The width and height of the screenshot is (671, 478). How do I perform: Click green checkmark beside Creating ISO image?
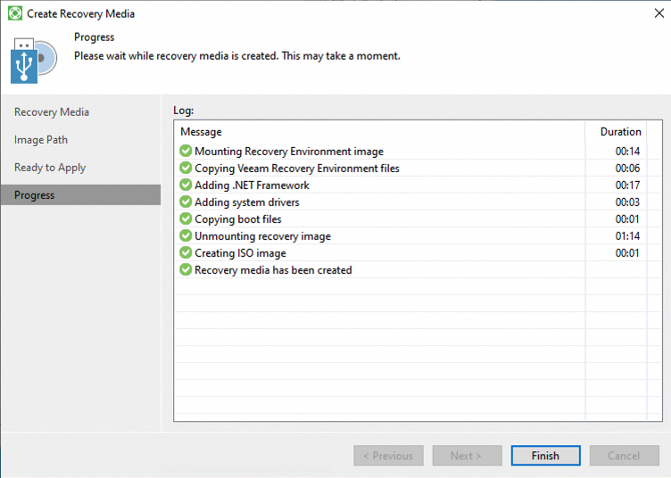pyautogui.click(x=186, y=253)
